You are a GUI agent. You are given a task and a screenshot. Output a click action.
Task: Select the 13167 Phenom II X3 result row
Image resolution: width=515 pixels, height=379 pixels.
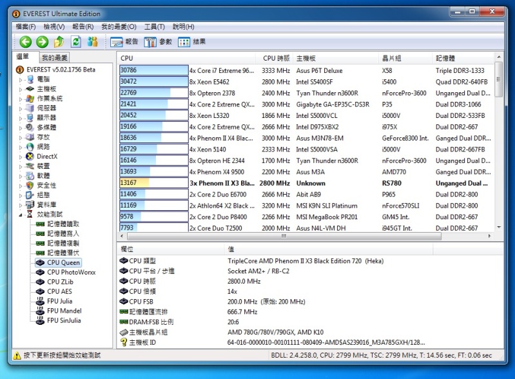(x=306, y=183)
